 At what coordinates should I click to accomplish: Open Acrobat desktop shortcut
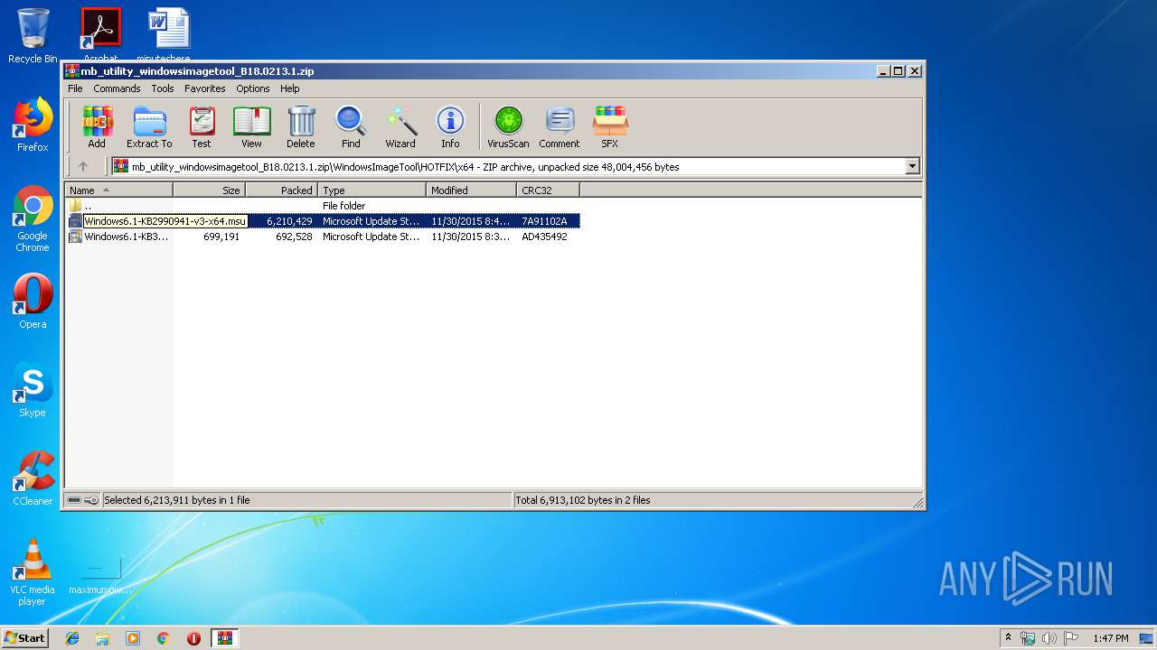tap(100, 34)
